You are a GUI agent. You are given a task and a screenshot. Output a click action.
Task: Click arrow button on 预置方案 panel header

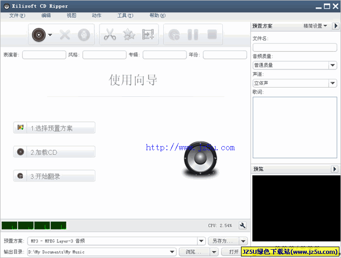coord(336,26)
